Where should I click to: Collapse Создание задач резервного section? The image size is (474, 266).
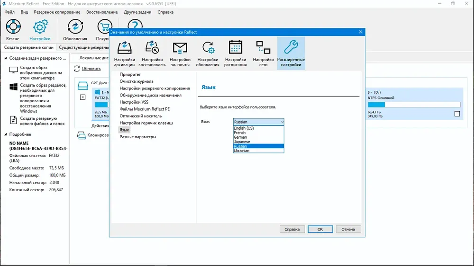click(5, 58)
